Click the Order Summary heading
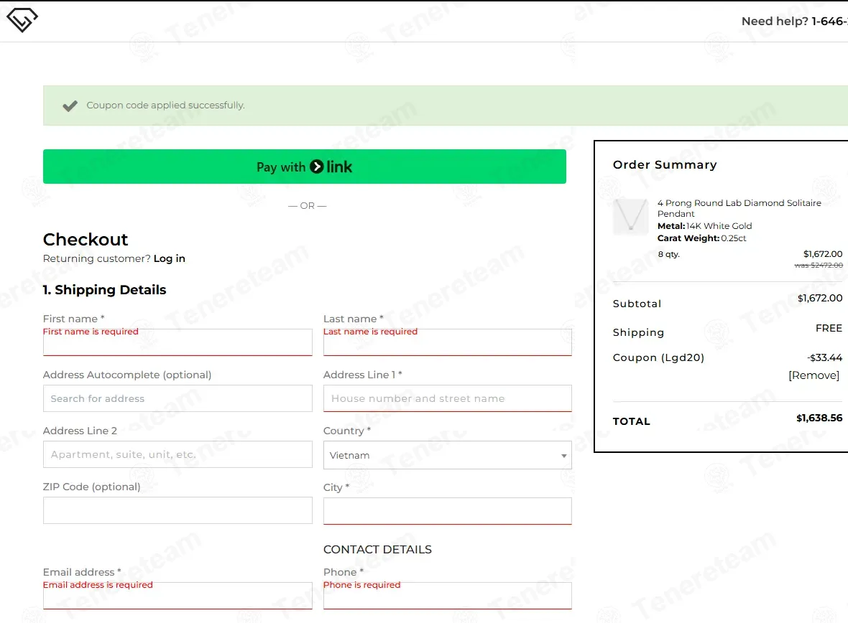The image size is (848, 623). [x=665, y=164]
